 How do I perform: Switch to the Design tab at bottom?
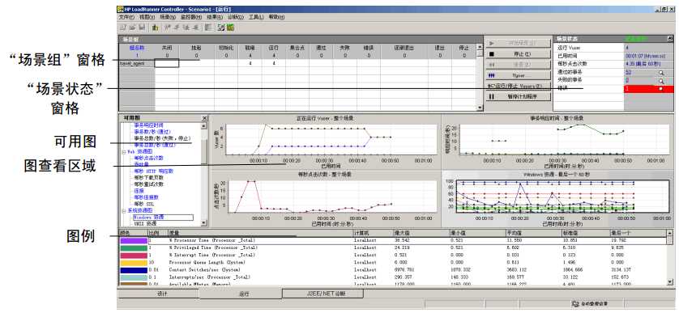pyautogui.click(x=158, y=294)
